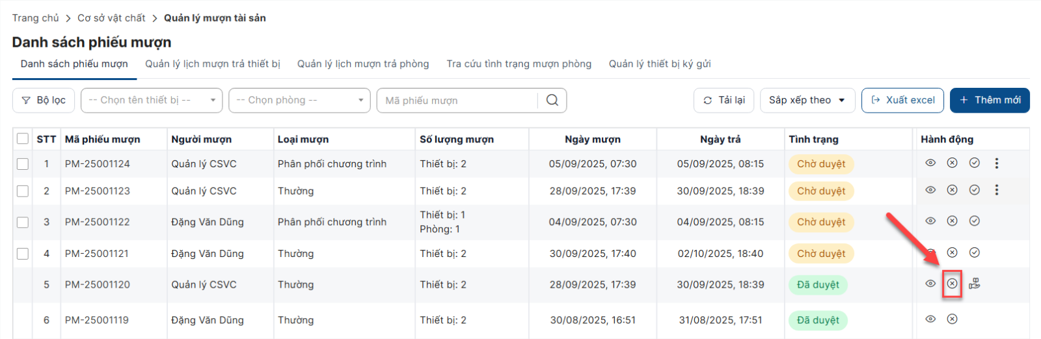This screenshot has width=1041, height=339.
Task: Approve loan slip PM-25001123 with check icon
Action: coord(974,190)
